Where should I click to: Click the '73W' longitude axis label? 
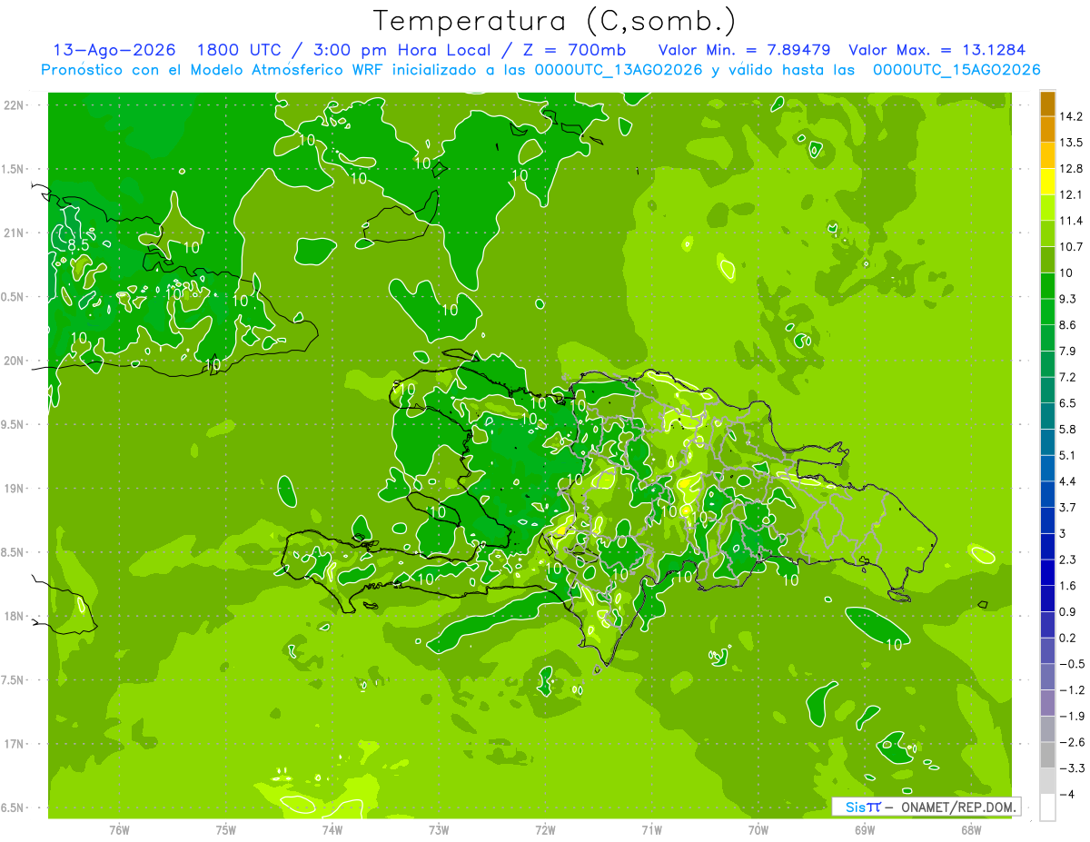click(439, 829)
